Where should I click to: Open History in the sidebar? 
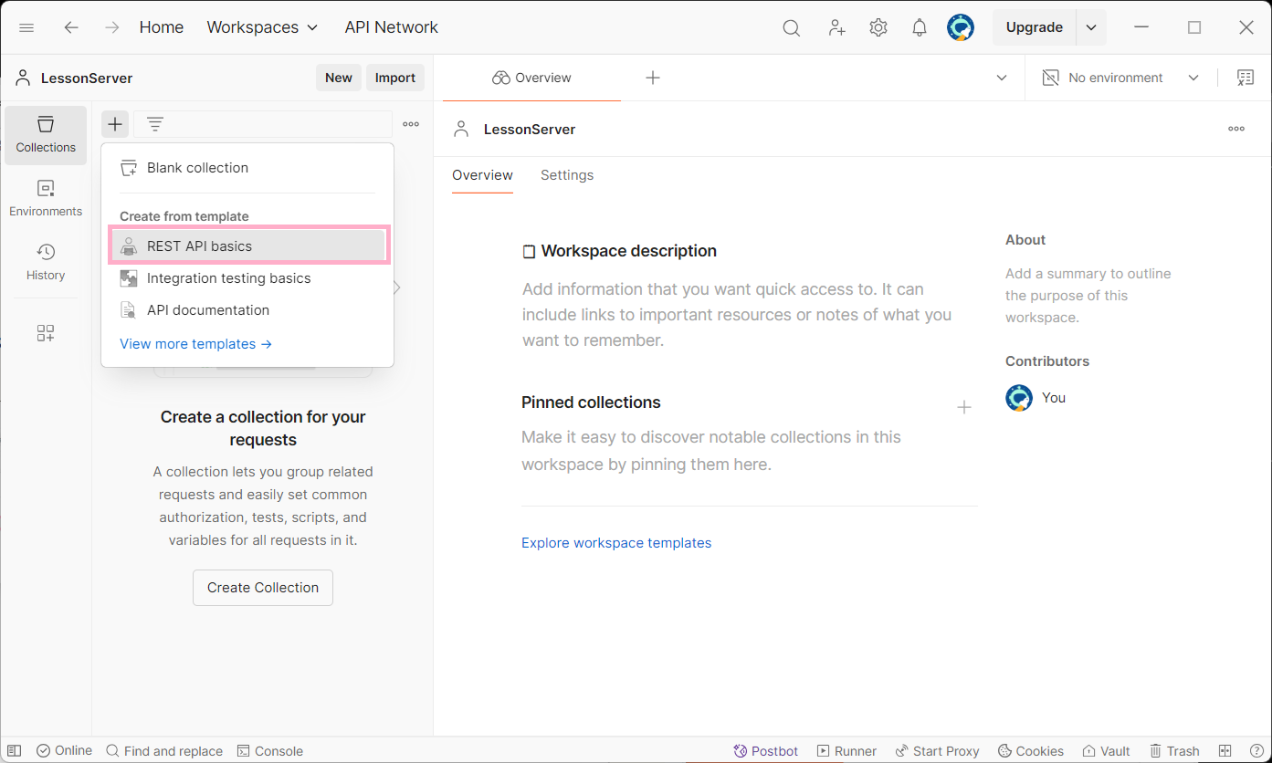[x=46, y=262]
